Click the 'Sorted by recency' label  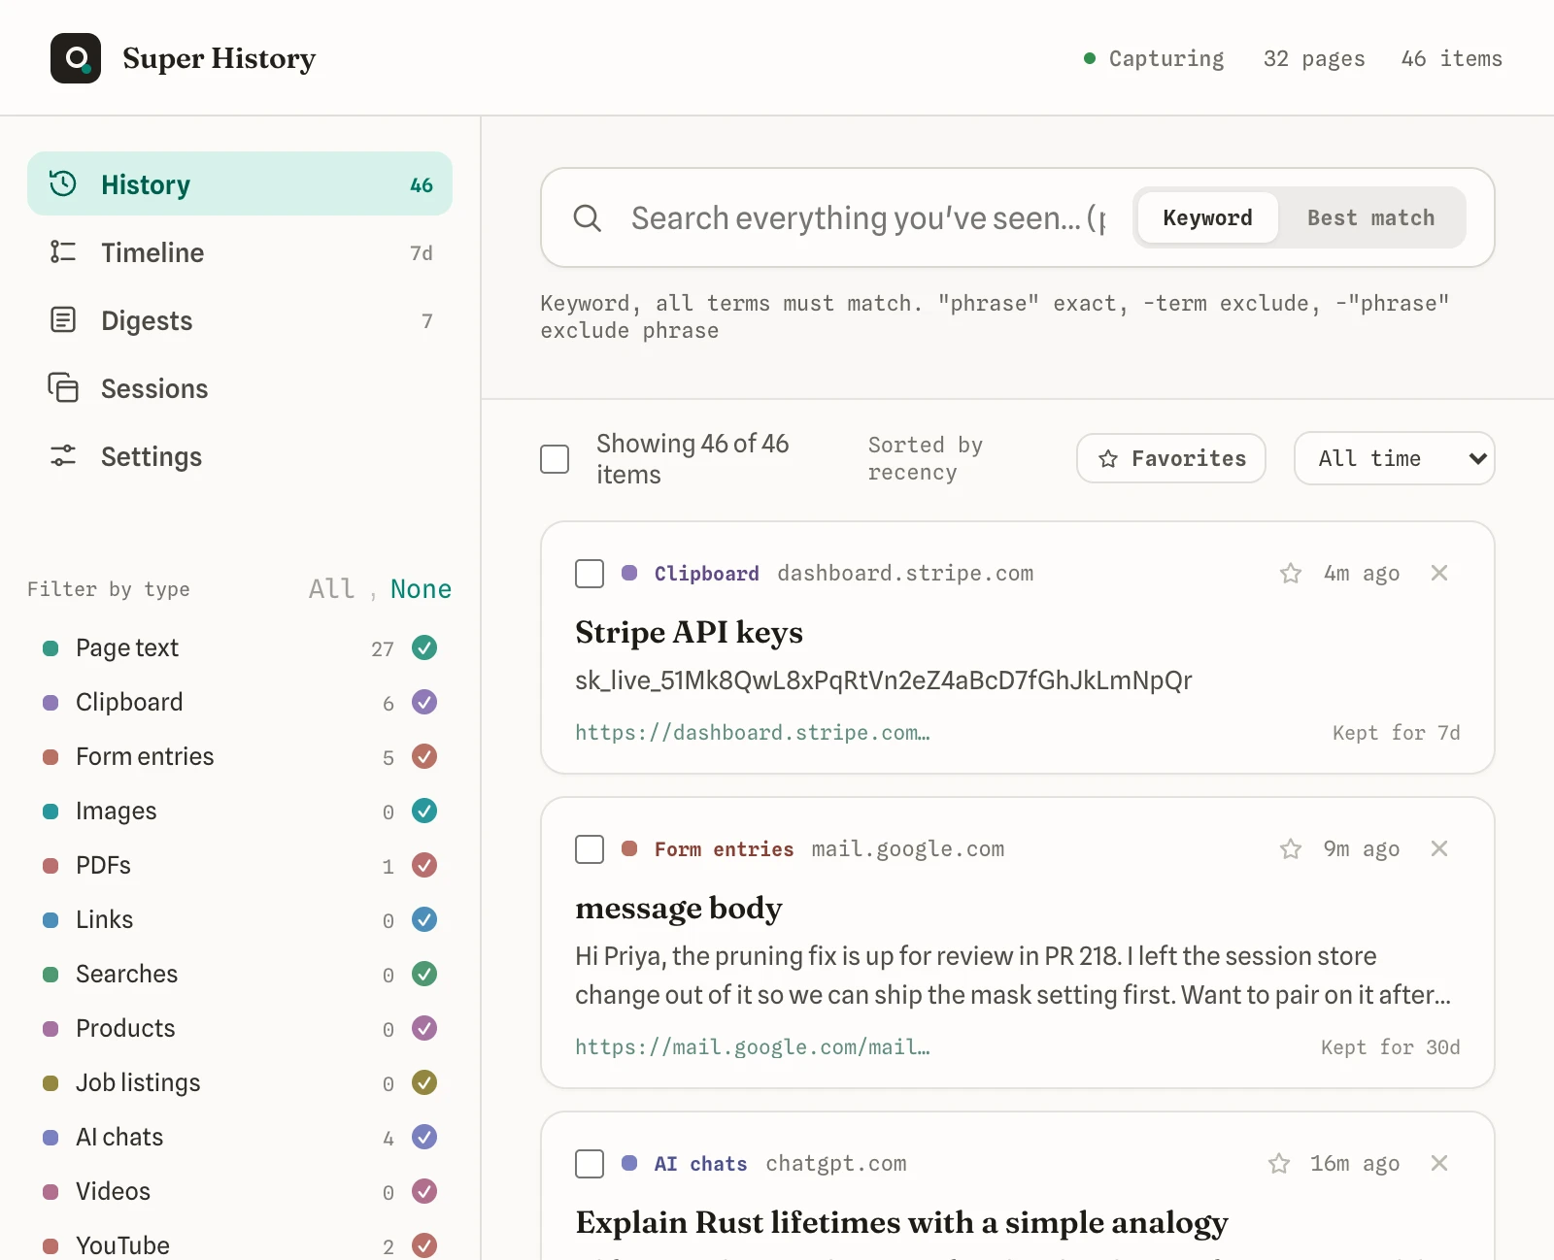pyautogui.click(x=926, y=458)
